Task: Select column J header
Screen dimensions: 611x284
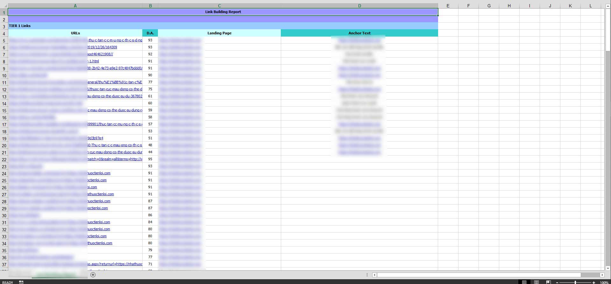Action: point(550,6)
